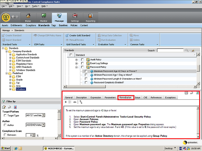This screenshot has width=202, height=151.
Task: Enable the Author filter checkbox
Action: (x=5, y=125)
